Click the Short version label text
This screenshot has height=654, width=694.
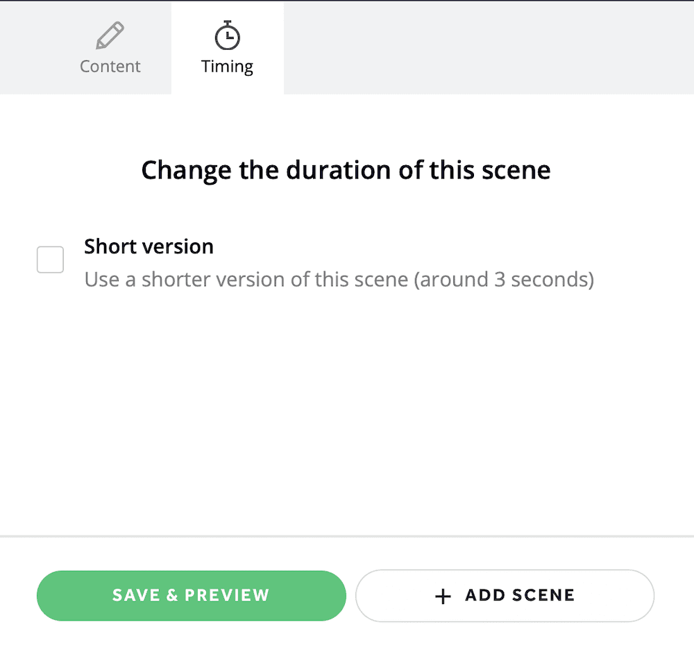[x=149, y=246]
